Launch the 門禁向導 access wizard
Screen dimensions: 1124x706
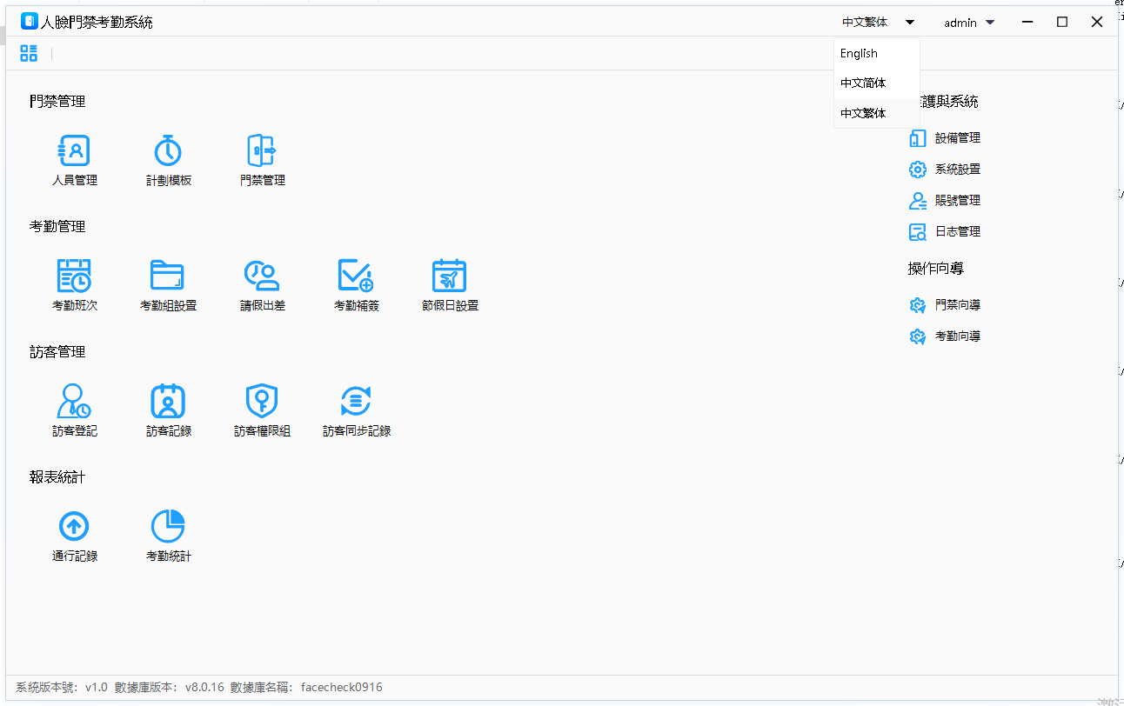(957, 305)
